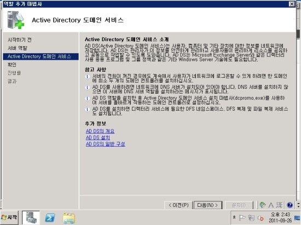
Task: Toggle the IME 'A' input mode indicator
Action: (271, 205)
